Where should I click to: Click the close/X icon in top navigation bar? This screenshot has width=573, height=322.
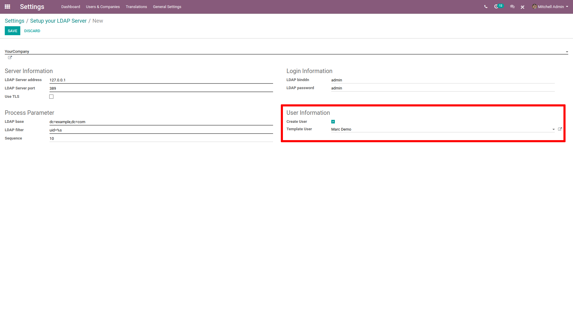point(523,7)
